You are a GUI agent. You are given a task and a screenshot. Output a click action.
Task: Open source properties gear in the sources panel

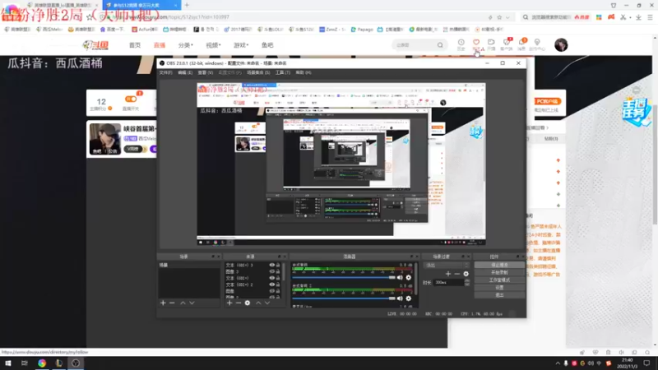(x=248, y=303)
